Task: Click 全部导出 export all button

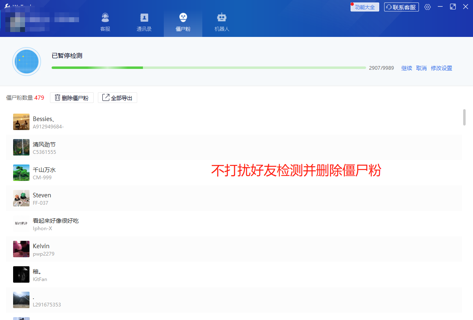Action: pyautogui.click(x=118, y=98)
